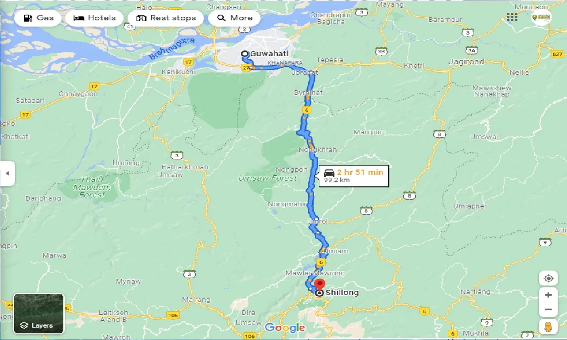Image resolution: width=567 pixels, height=340 pixels.
Task: Click the red Shillong destination pin
Action: [x=319, y=285]
